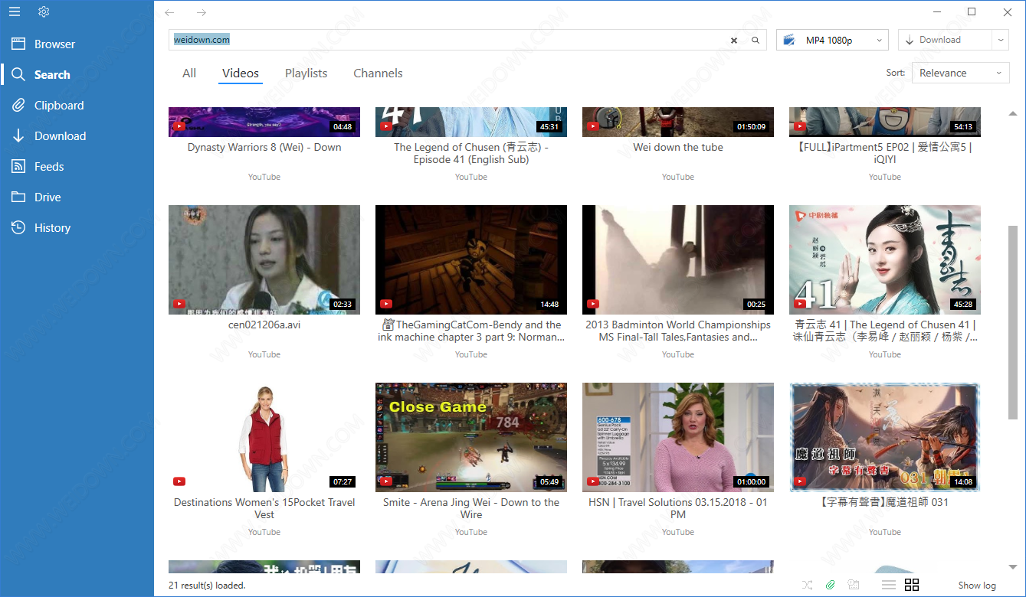Switch to grid view
Image resolution: width=1026 pixels, height=597 pixels.
912,585
